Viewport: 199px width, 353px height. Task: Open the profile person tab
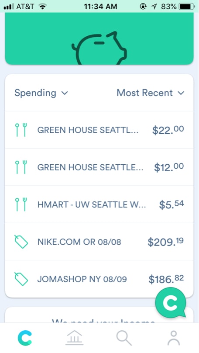pyautogui.click(x=174, y=338)
